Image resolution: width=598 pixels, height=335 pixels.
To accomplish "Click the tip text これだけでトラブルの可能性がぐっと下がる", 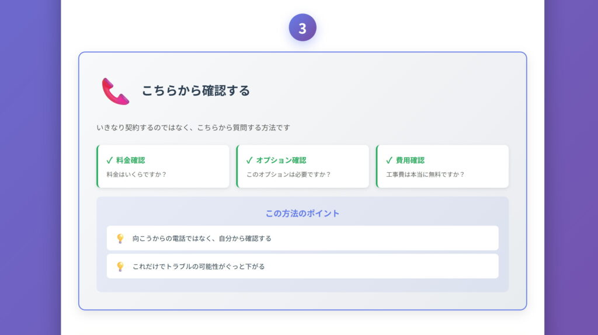I will 199,266.
